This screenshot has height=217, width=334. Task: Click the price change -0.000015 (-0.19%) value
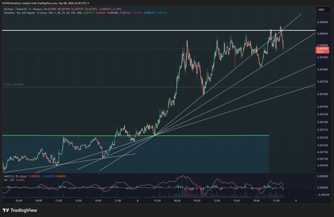pyautogui.click(x=111, y=9)
